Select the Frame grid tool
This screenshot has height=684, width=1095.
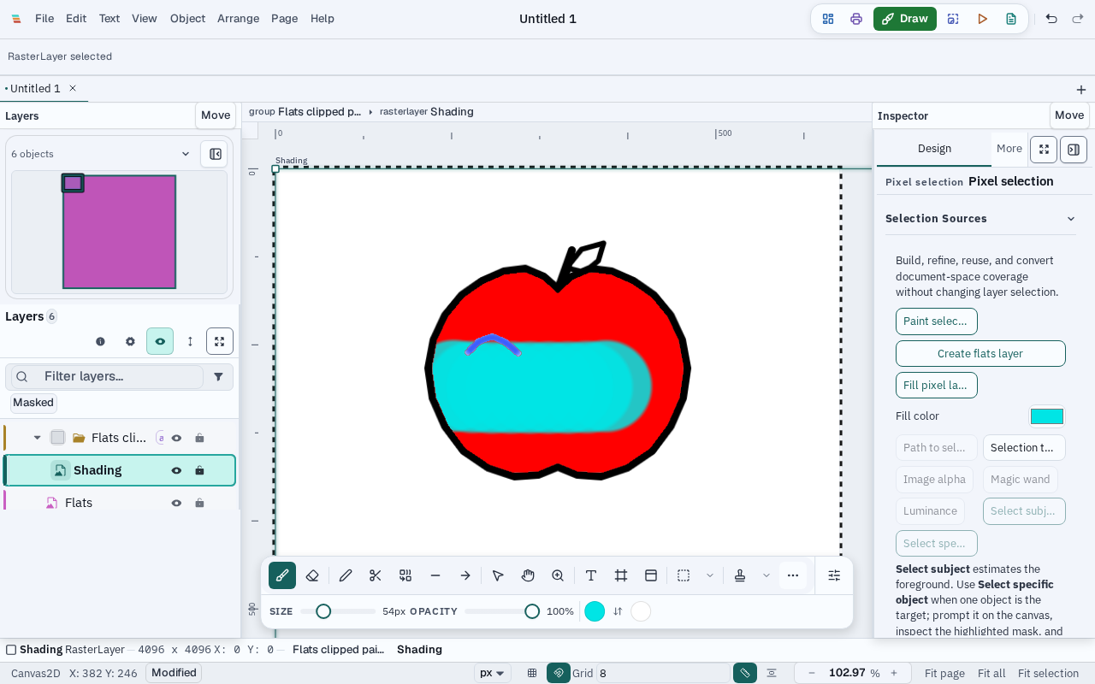[x=621, y=575]
